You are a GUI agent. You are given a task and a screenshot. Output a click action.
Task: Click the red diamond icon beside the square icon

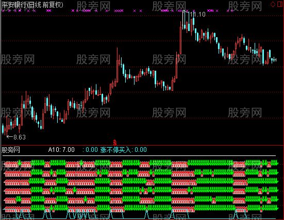click(273, 4)
